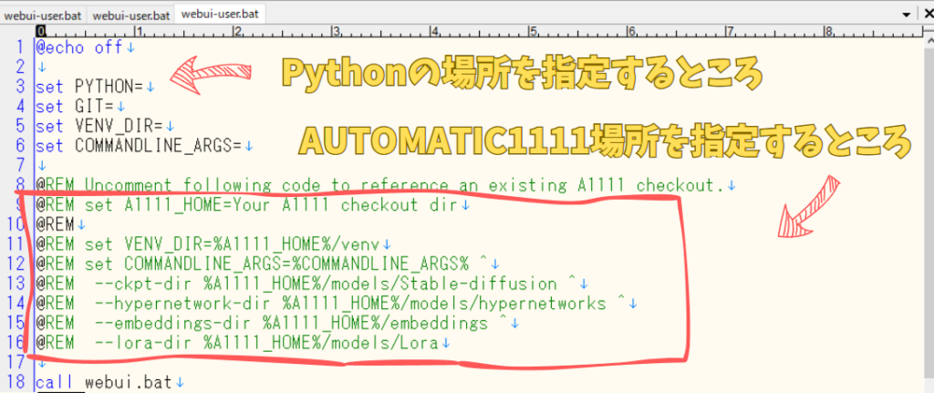934x393 pixels.
Task: Place cursor on the 'set PYTHON=' line
Action: 89,87
